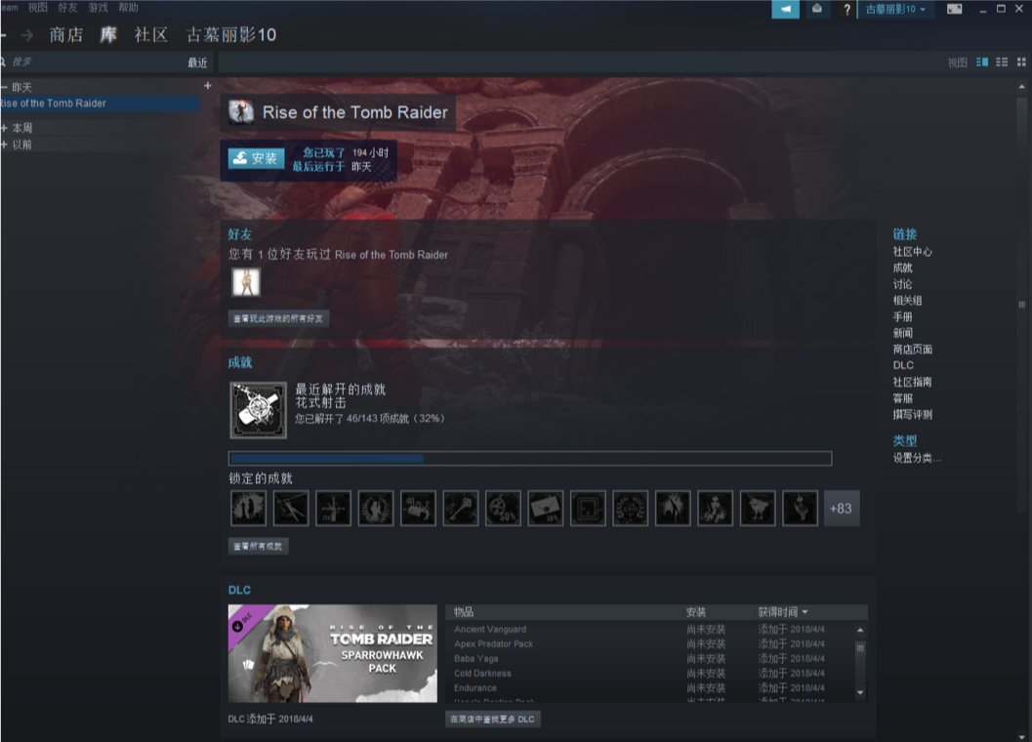Screen dimensions: 1032x742
Task: Select the Cold Darkness DLC row
Action: coord(651,673)
